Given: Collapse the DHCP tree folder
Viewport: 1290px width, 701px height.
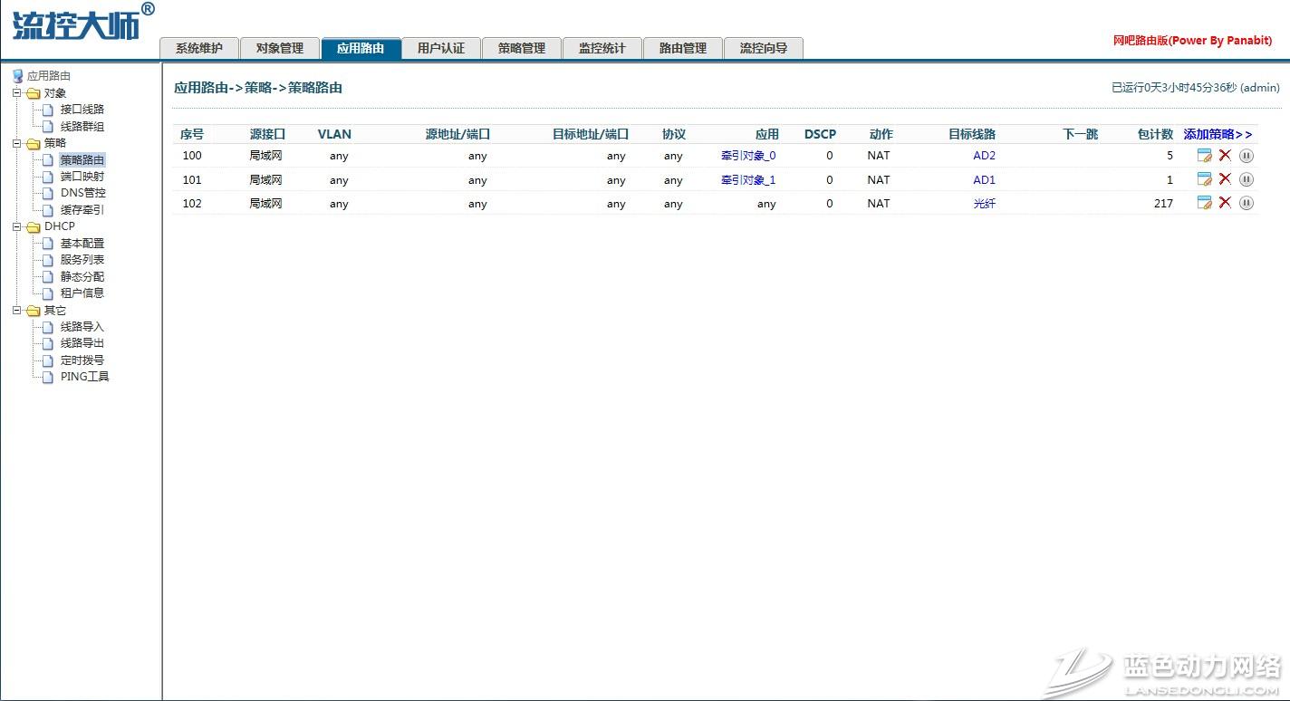Looking at the screenshot, I should (16, 226).
